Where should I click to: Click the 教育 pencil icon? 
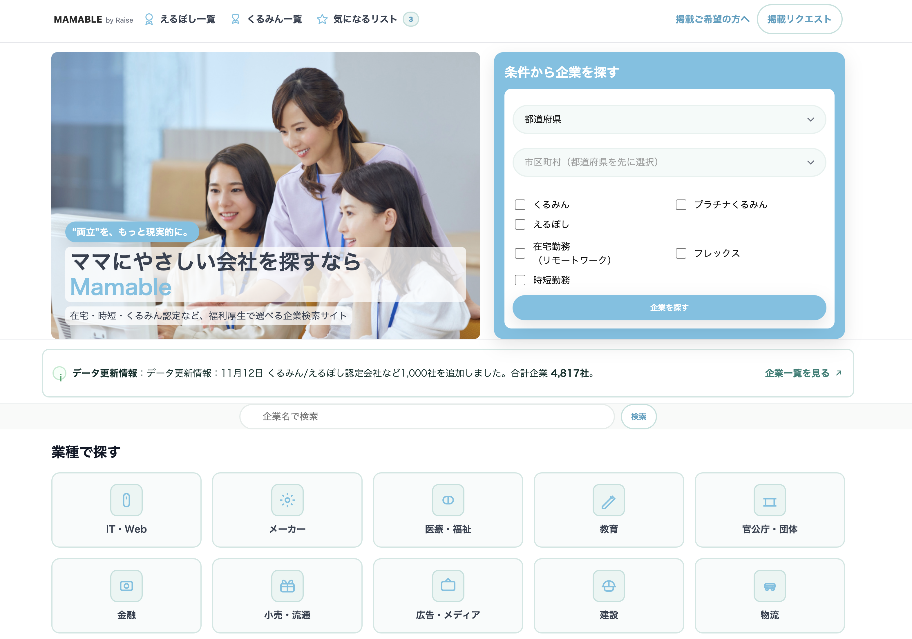tap(609, 500)
